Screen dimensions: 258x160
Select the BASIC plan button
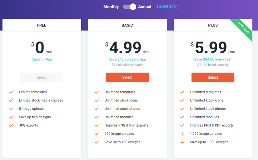[127, 77]
